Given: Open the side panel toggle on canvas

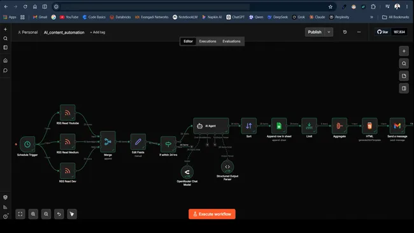Looking at the screenshot, I should click(404, 88).
